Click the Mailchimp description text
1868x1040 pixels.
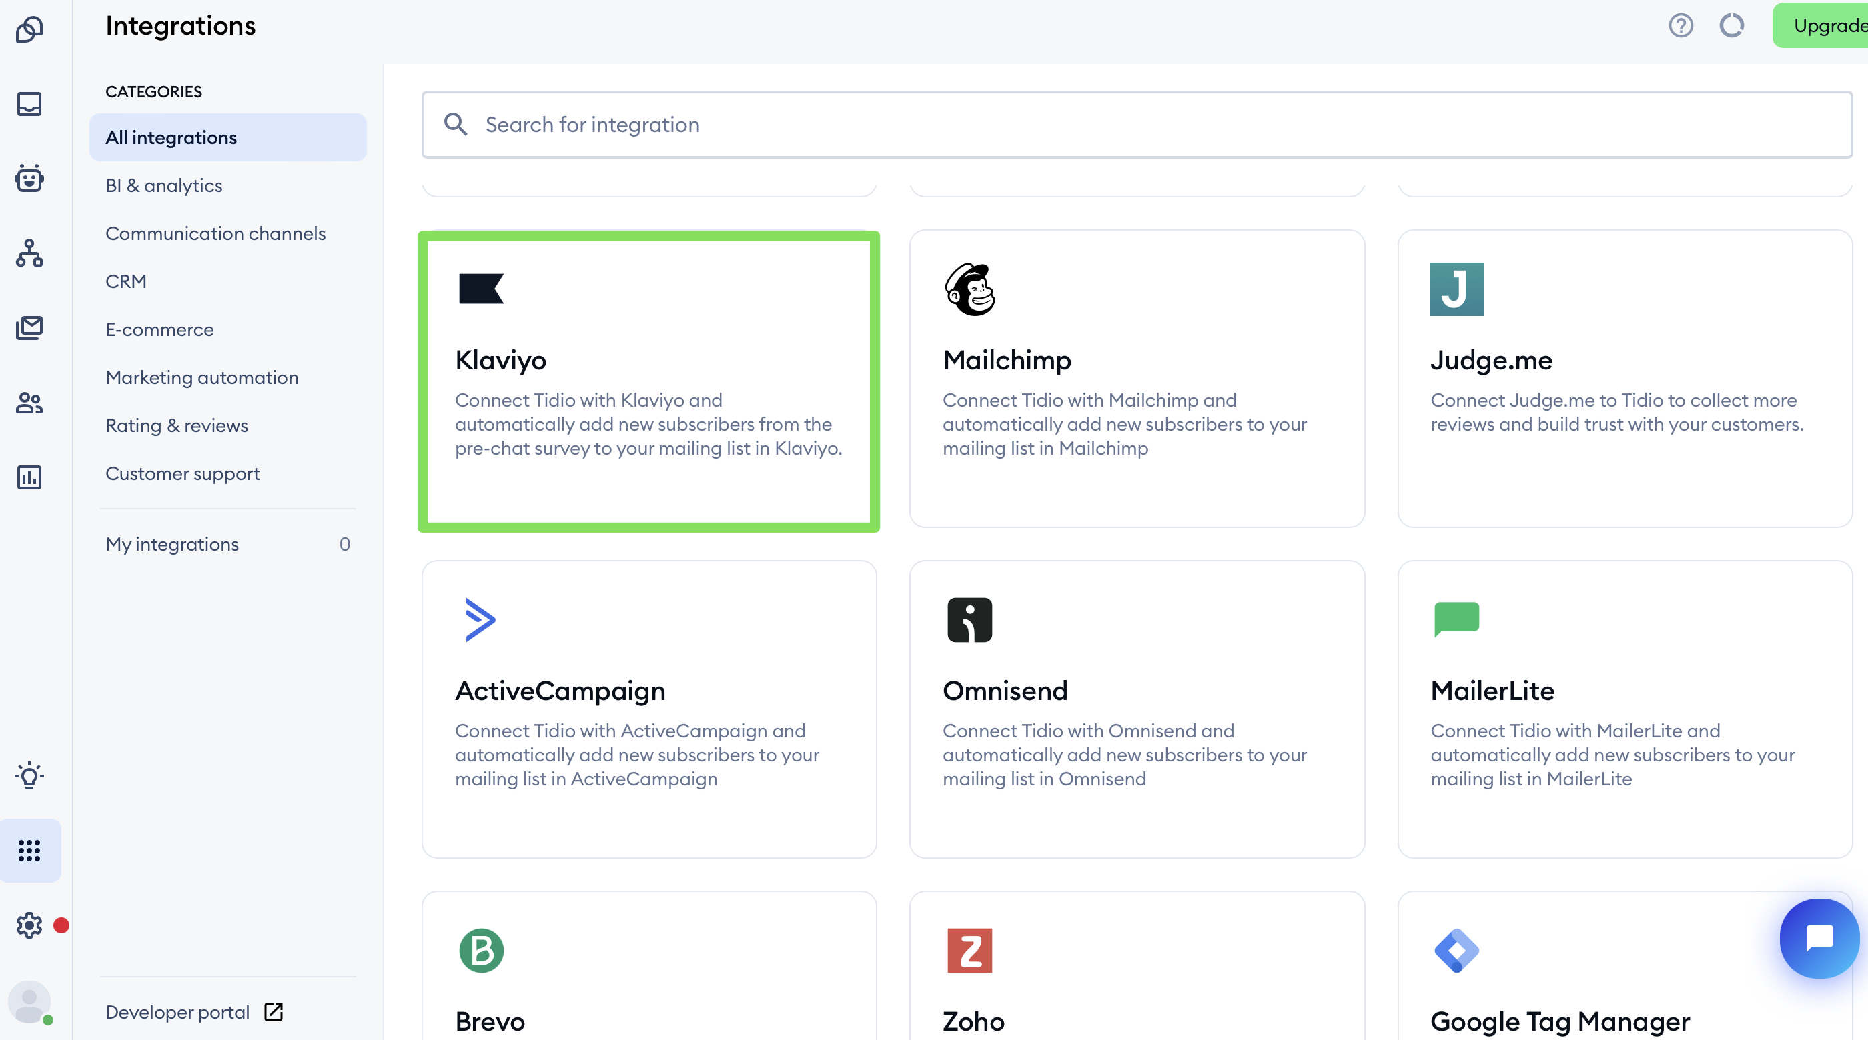(x=1125, y=424)
